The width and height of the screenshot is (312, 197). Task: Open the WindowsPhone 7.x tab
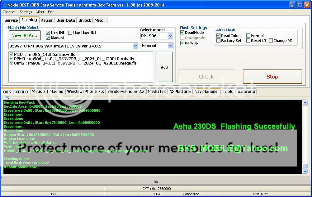click(x=85, y=92)
